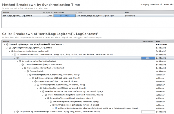
Task: Click empty contribution bar of LN.optionalLog row
Action: tap(148, 112)
